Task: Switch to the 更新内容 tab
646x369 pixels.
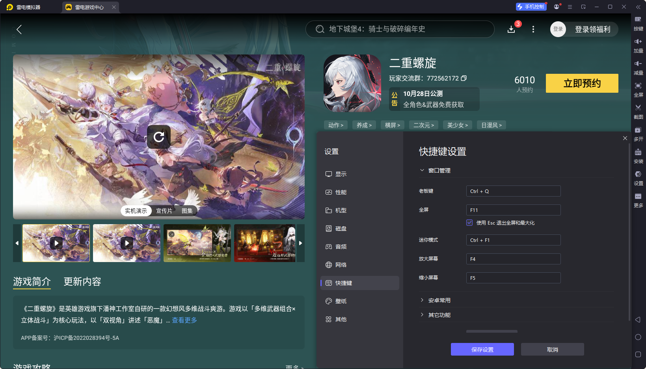Action: point(82,281)
